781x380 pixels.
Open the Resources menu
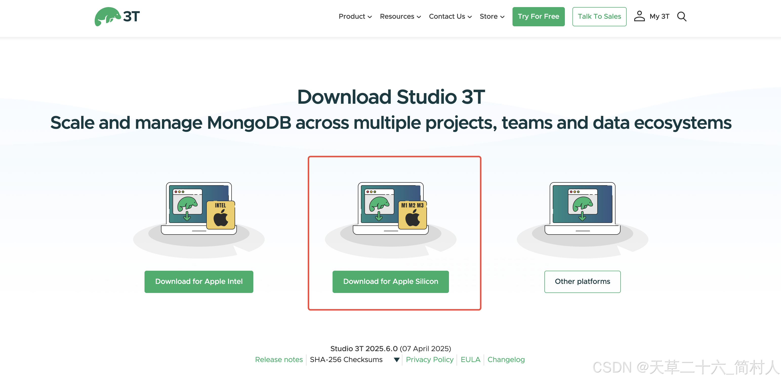point(400,16)
